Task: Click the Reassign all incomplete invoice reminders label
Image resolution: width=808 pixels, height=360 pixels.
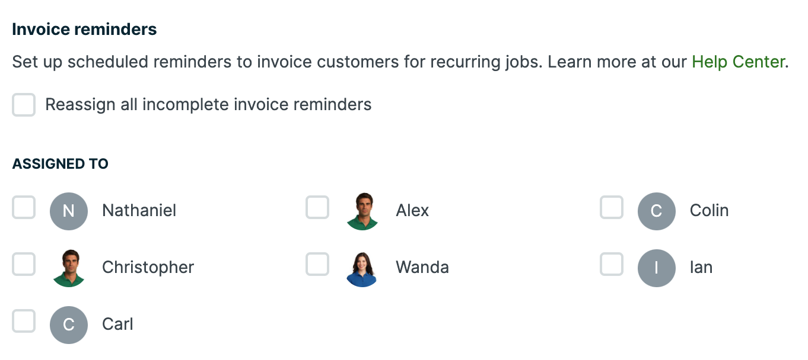Action: click(208, 105)
